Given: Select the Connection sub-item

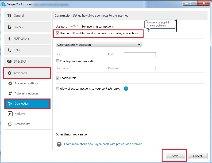Looking at the screenshot, I should tap(28, 104).
